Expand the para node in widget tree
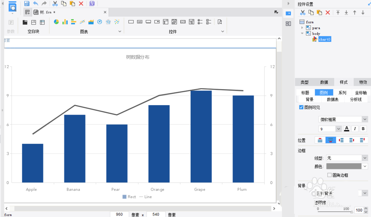Screen dimensions: 371x217 [x=302, y=28]
